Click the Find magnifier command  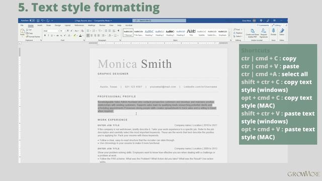pyautogui.click(x=237, y=30)
